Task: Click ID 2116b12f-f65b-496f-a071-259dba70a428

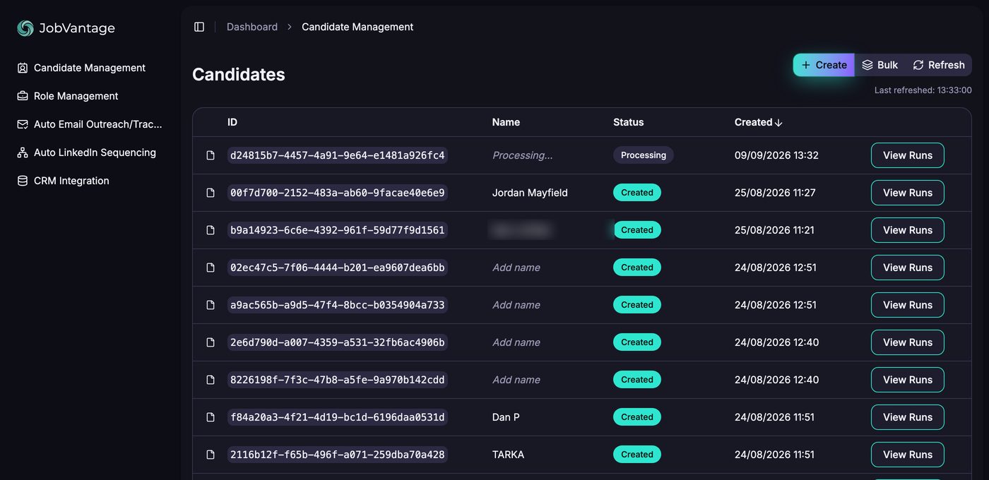Action: click(x=338, y=455)
